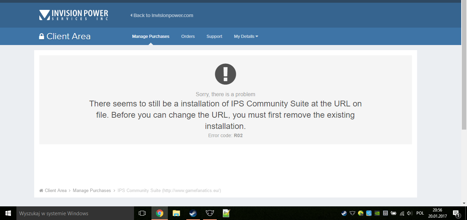Open the My Details dropdown menu
Screen dimensions: 467x220
click(246, 36)
